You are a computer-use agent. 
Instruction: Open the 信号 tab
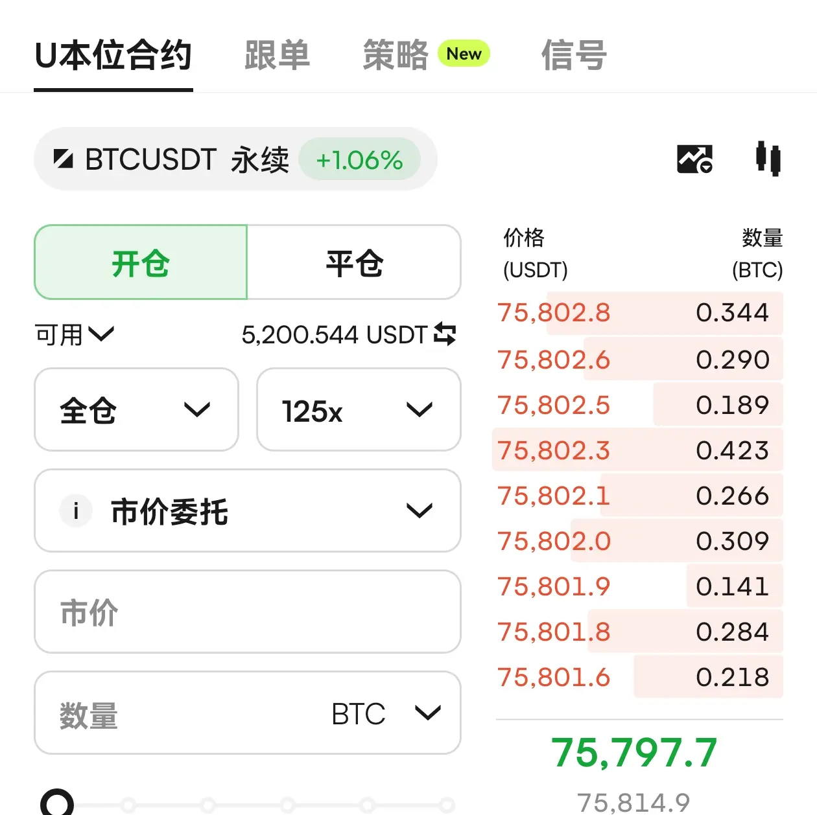coord(574,56)
